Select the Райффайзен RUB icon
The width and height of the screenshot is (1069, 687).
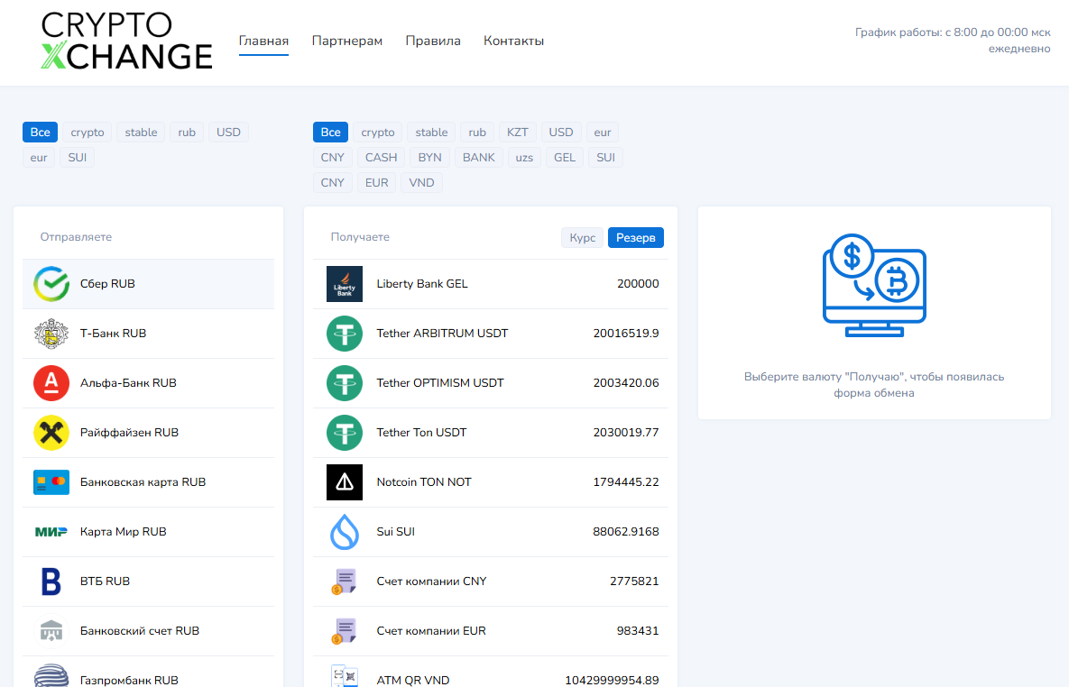click(51, 432)
